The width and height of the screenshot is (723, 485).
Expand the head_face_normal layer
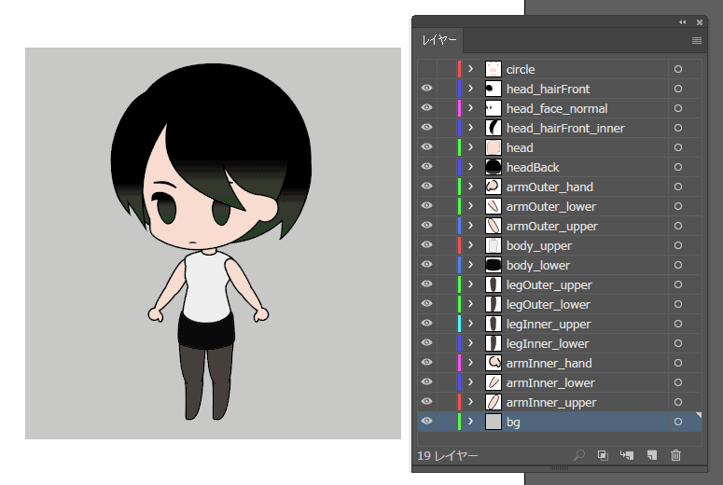471,108
